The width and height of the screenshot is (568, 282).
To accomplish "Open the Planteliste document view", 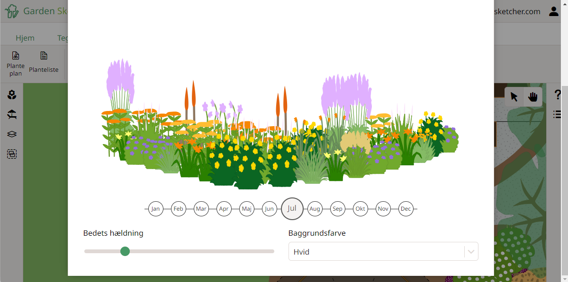I will point(43,63).
